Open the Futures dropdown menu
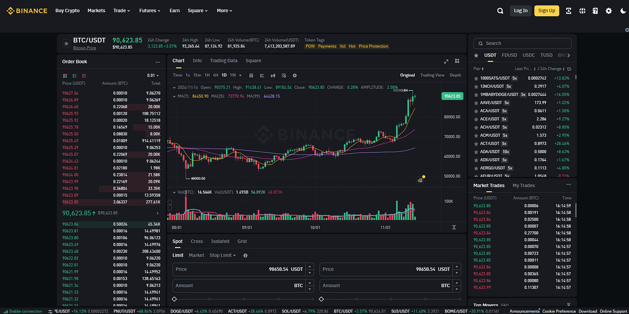 (x=150, y=11)
